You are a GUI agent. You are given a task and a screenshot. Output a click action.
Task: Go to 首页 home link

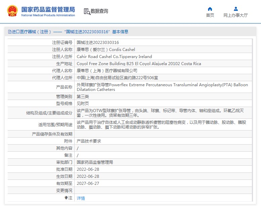(210, 15)
